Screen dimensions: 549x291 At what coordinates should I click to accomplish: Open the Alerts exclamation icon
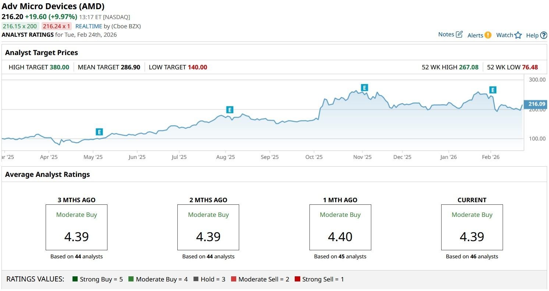coord(488,35)
